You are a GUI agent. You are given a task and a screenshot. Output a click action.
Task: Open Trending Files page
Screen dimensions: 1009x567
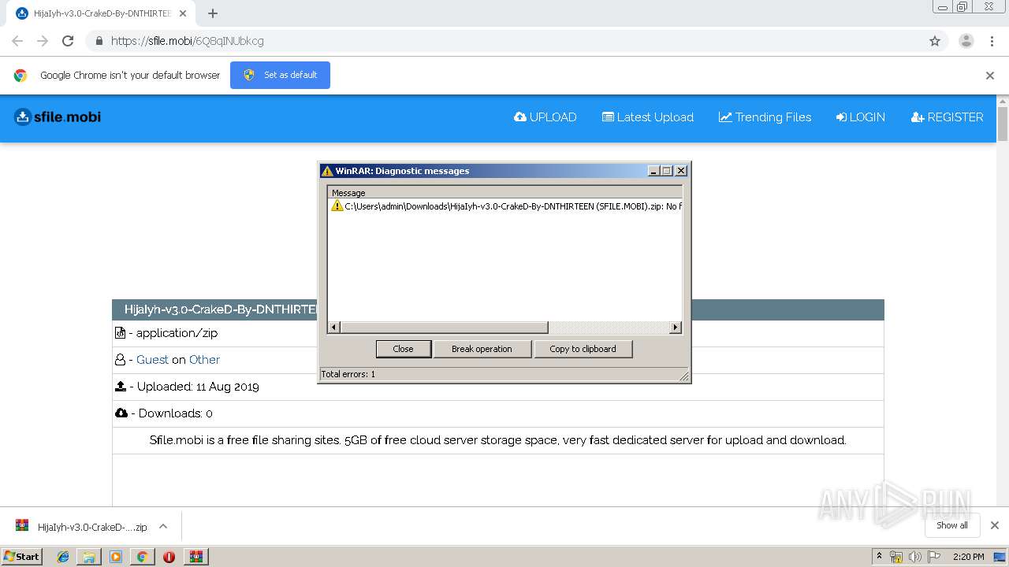tap(765, 117)
